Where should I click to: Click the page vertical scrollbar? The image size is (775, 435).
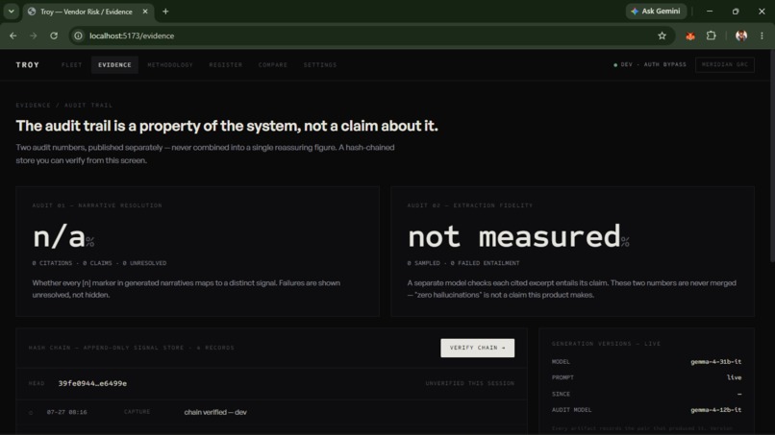click(771, 156)
